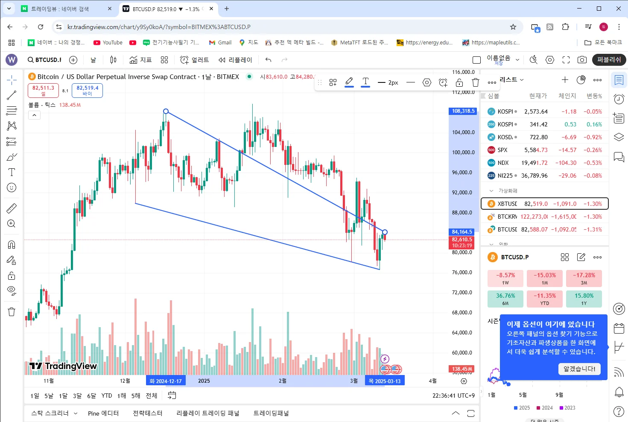The height and width of the screenshot is (422, 628).
Task: Open chart settings hexagon in top toolbar
Action: click(x=550, y=60)
